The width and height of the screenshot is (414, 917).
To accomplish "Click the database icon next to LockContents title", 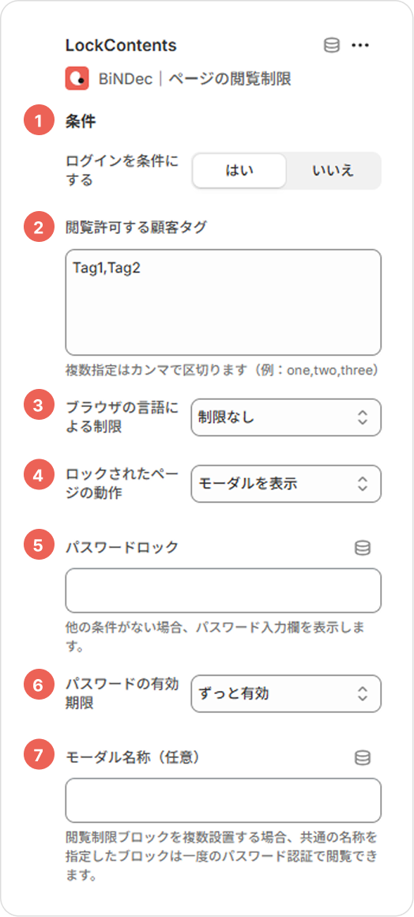I will [x=332, y=46].
